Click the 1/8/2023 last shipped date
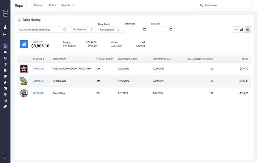Image resolution: width=258 pixels, height=164 pixels. (x=158, y=93)
